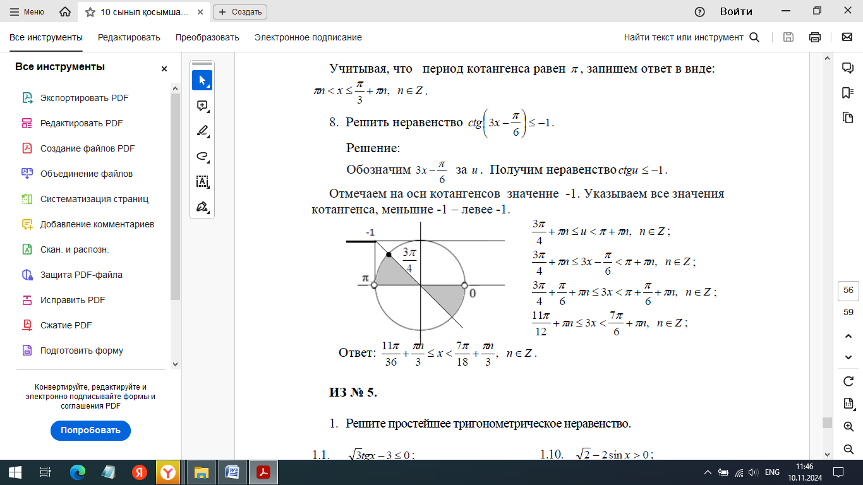863x485 pixels.
Task: Choose the Add comment tool
Action: pyautogui.click(x=202, y=105)
